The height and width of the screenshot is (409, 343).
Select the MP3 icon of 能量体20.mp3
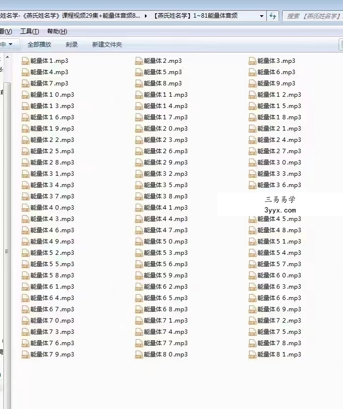(x=139, y=129)
